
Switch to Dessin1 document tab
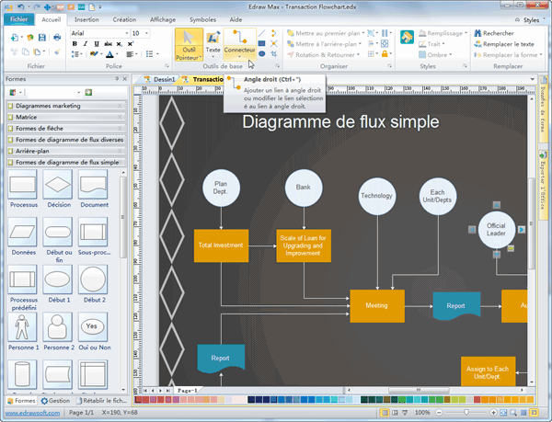[x=160, y=79]
